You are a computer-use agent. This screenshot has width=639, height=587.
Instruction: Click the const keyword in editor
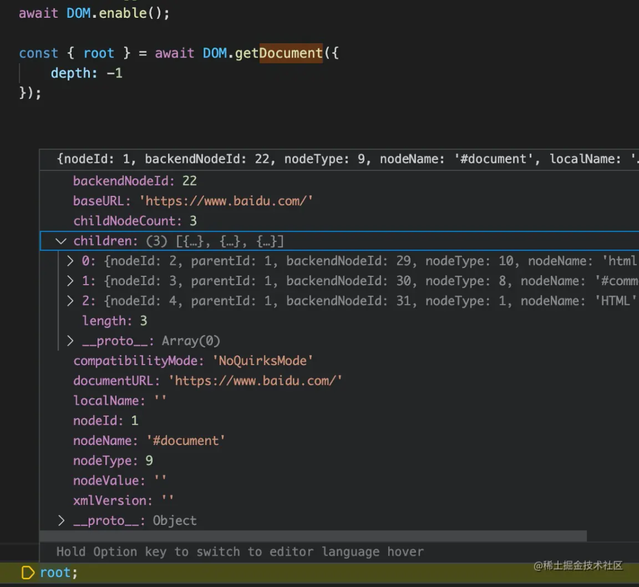tap(38, 53)
